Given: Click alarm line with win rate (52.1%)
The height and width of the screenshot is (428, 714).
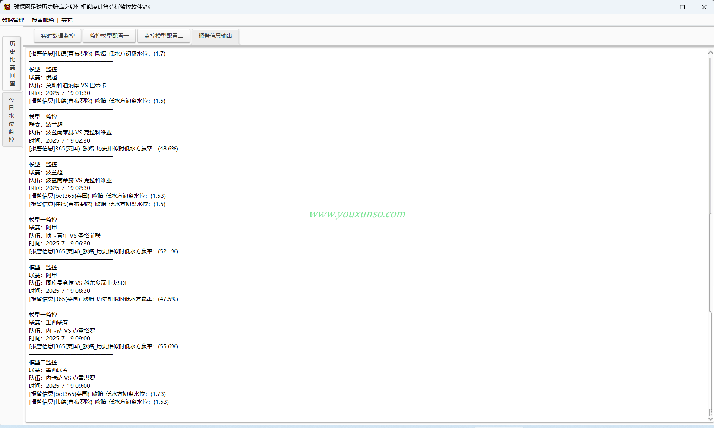Looking at the screenshot, I should pos(104,251).
